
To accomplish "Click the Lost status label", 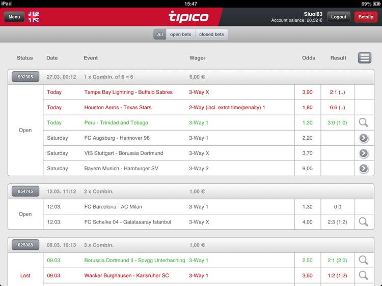I will tap(25, 275).
